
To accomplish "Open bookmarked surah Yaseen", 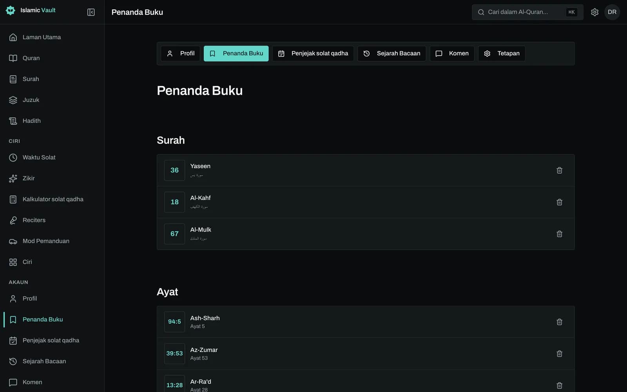I will pyautogui.click(x=366, y=170).
